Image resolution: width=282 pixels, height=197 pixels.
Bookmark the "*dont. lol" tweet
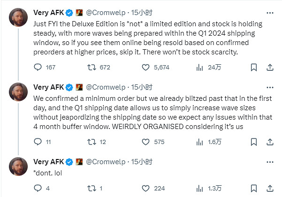pyautogui.click(x=254, y=188)
